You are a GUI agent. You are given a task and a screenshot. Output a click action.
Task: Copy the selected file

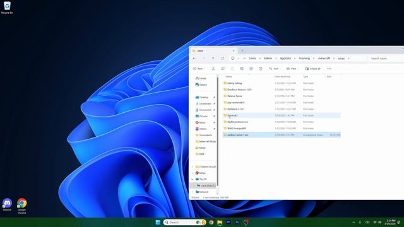223,69
